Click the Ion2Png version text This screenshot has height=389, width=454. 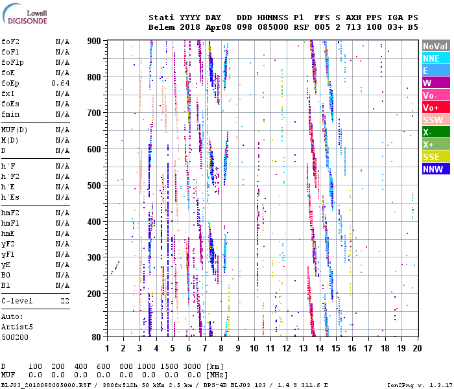click(x=420, y=385)
